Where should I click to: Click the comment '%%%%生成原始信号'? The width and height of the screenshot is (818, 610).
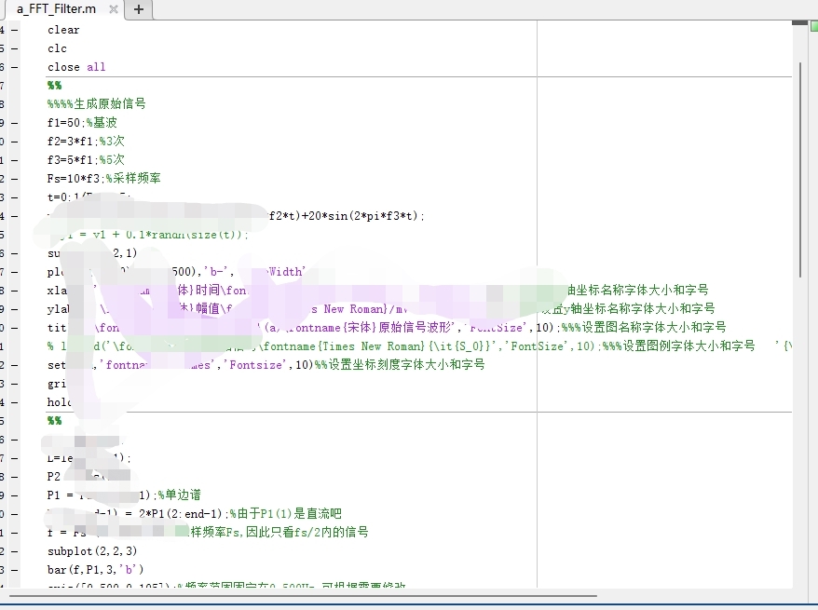[x=97, y=103]
